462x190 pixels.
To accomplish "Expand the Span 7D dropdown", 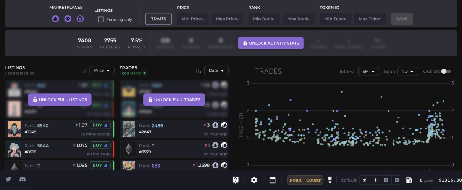I will click(407, 72).
